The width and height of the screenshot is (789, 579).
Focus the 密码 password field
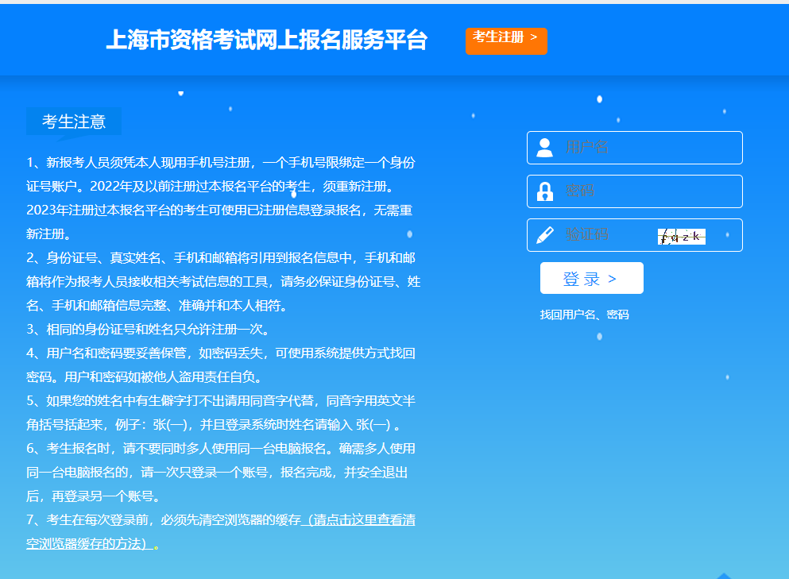(x=648, y=191)
